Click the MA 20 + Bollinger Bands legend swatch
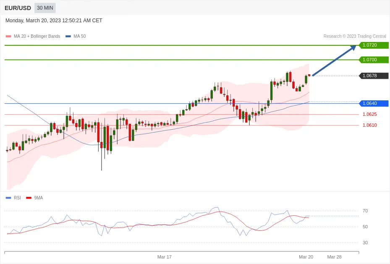The image size is (390, 264). point(8,36)
